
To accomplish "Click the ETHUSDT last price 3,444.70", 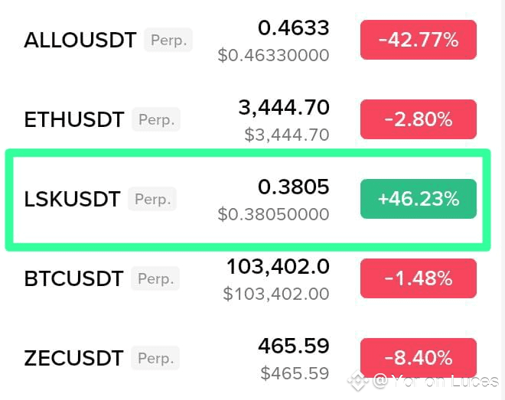I will tap(283, 108).
